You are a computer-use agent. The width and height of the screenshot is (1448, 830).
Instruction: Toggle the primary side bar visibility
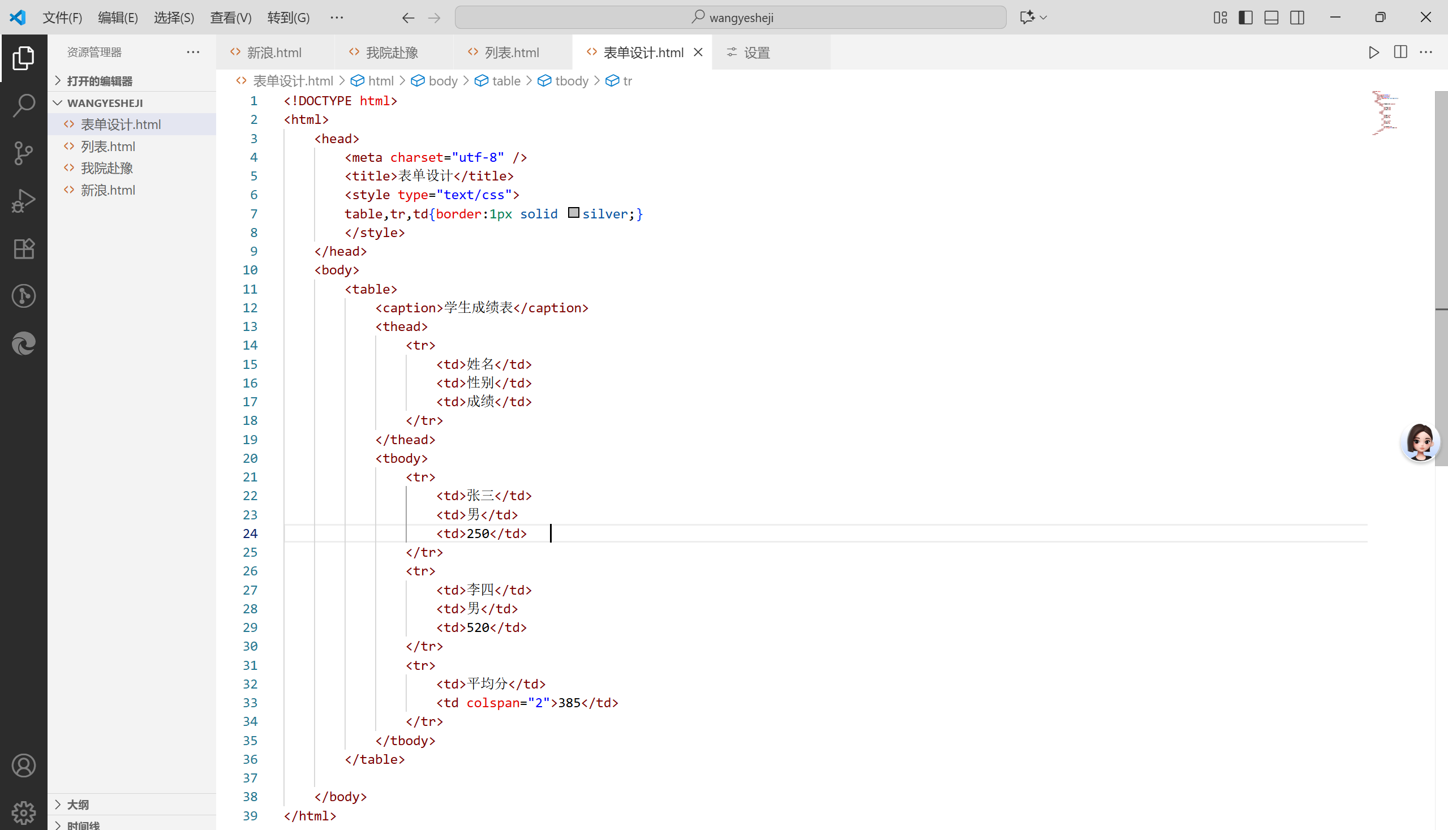tap(1245, 18)
